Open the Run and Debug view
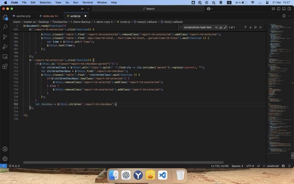 (x=5, y=46)
